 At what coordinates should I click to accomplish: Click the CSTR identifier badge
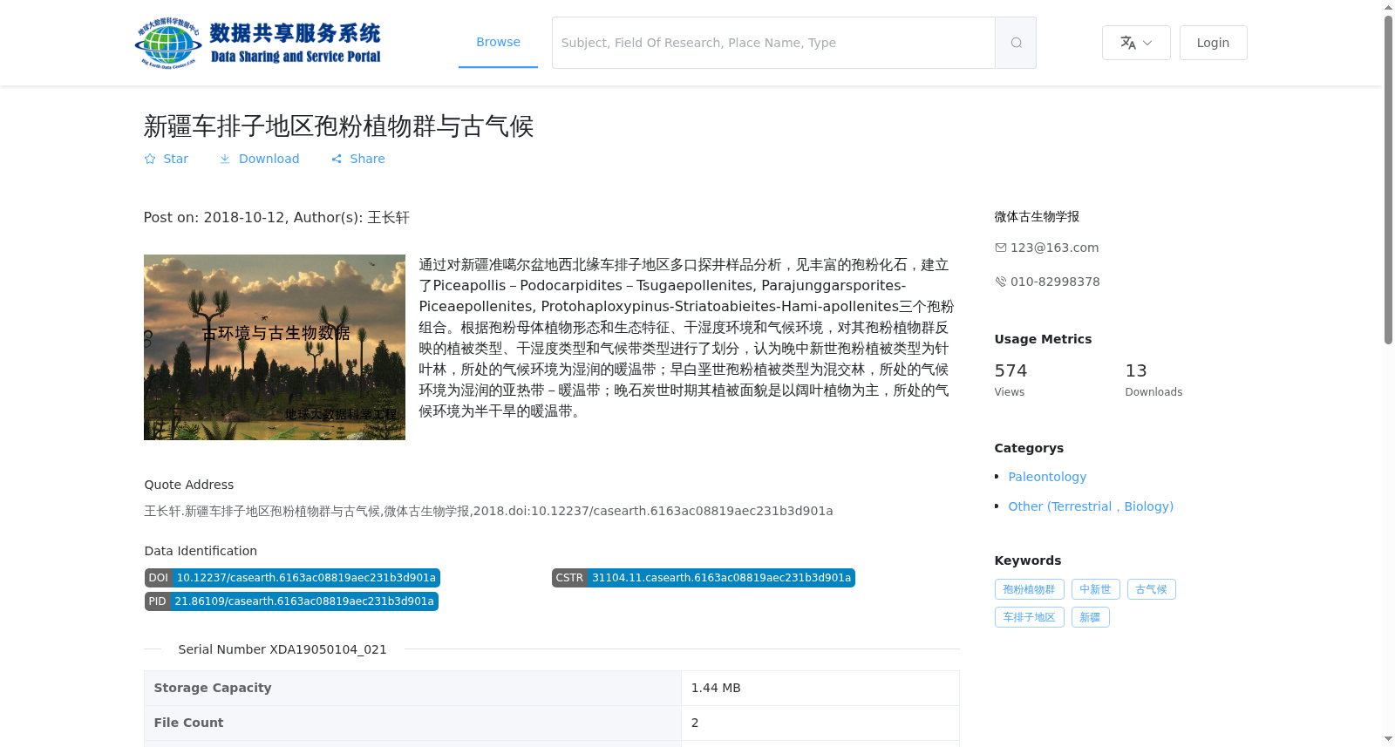click(x=703, y=578)
